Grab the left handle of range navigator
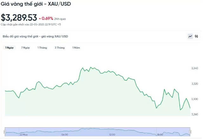 pos(5,131)
